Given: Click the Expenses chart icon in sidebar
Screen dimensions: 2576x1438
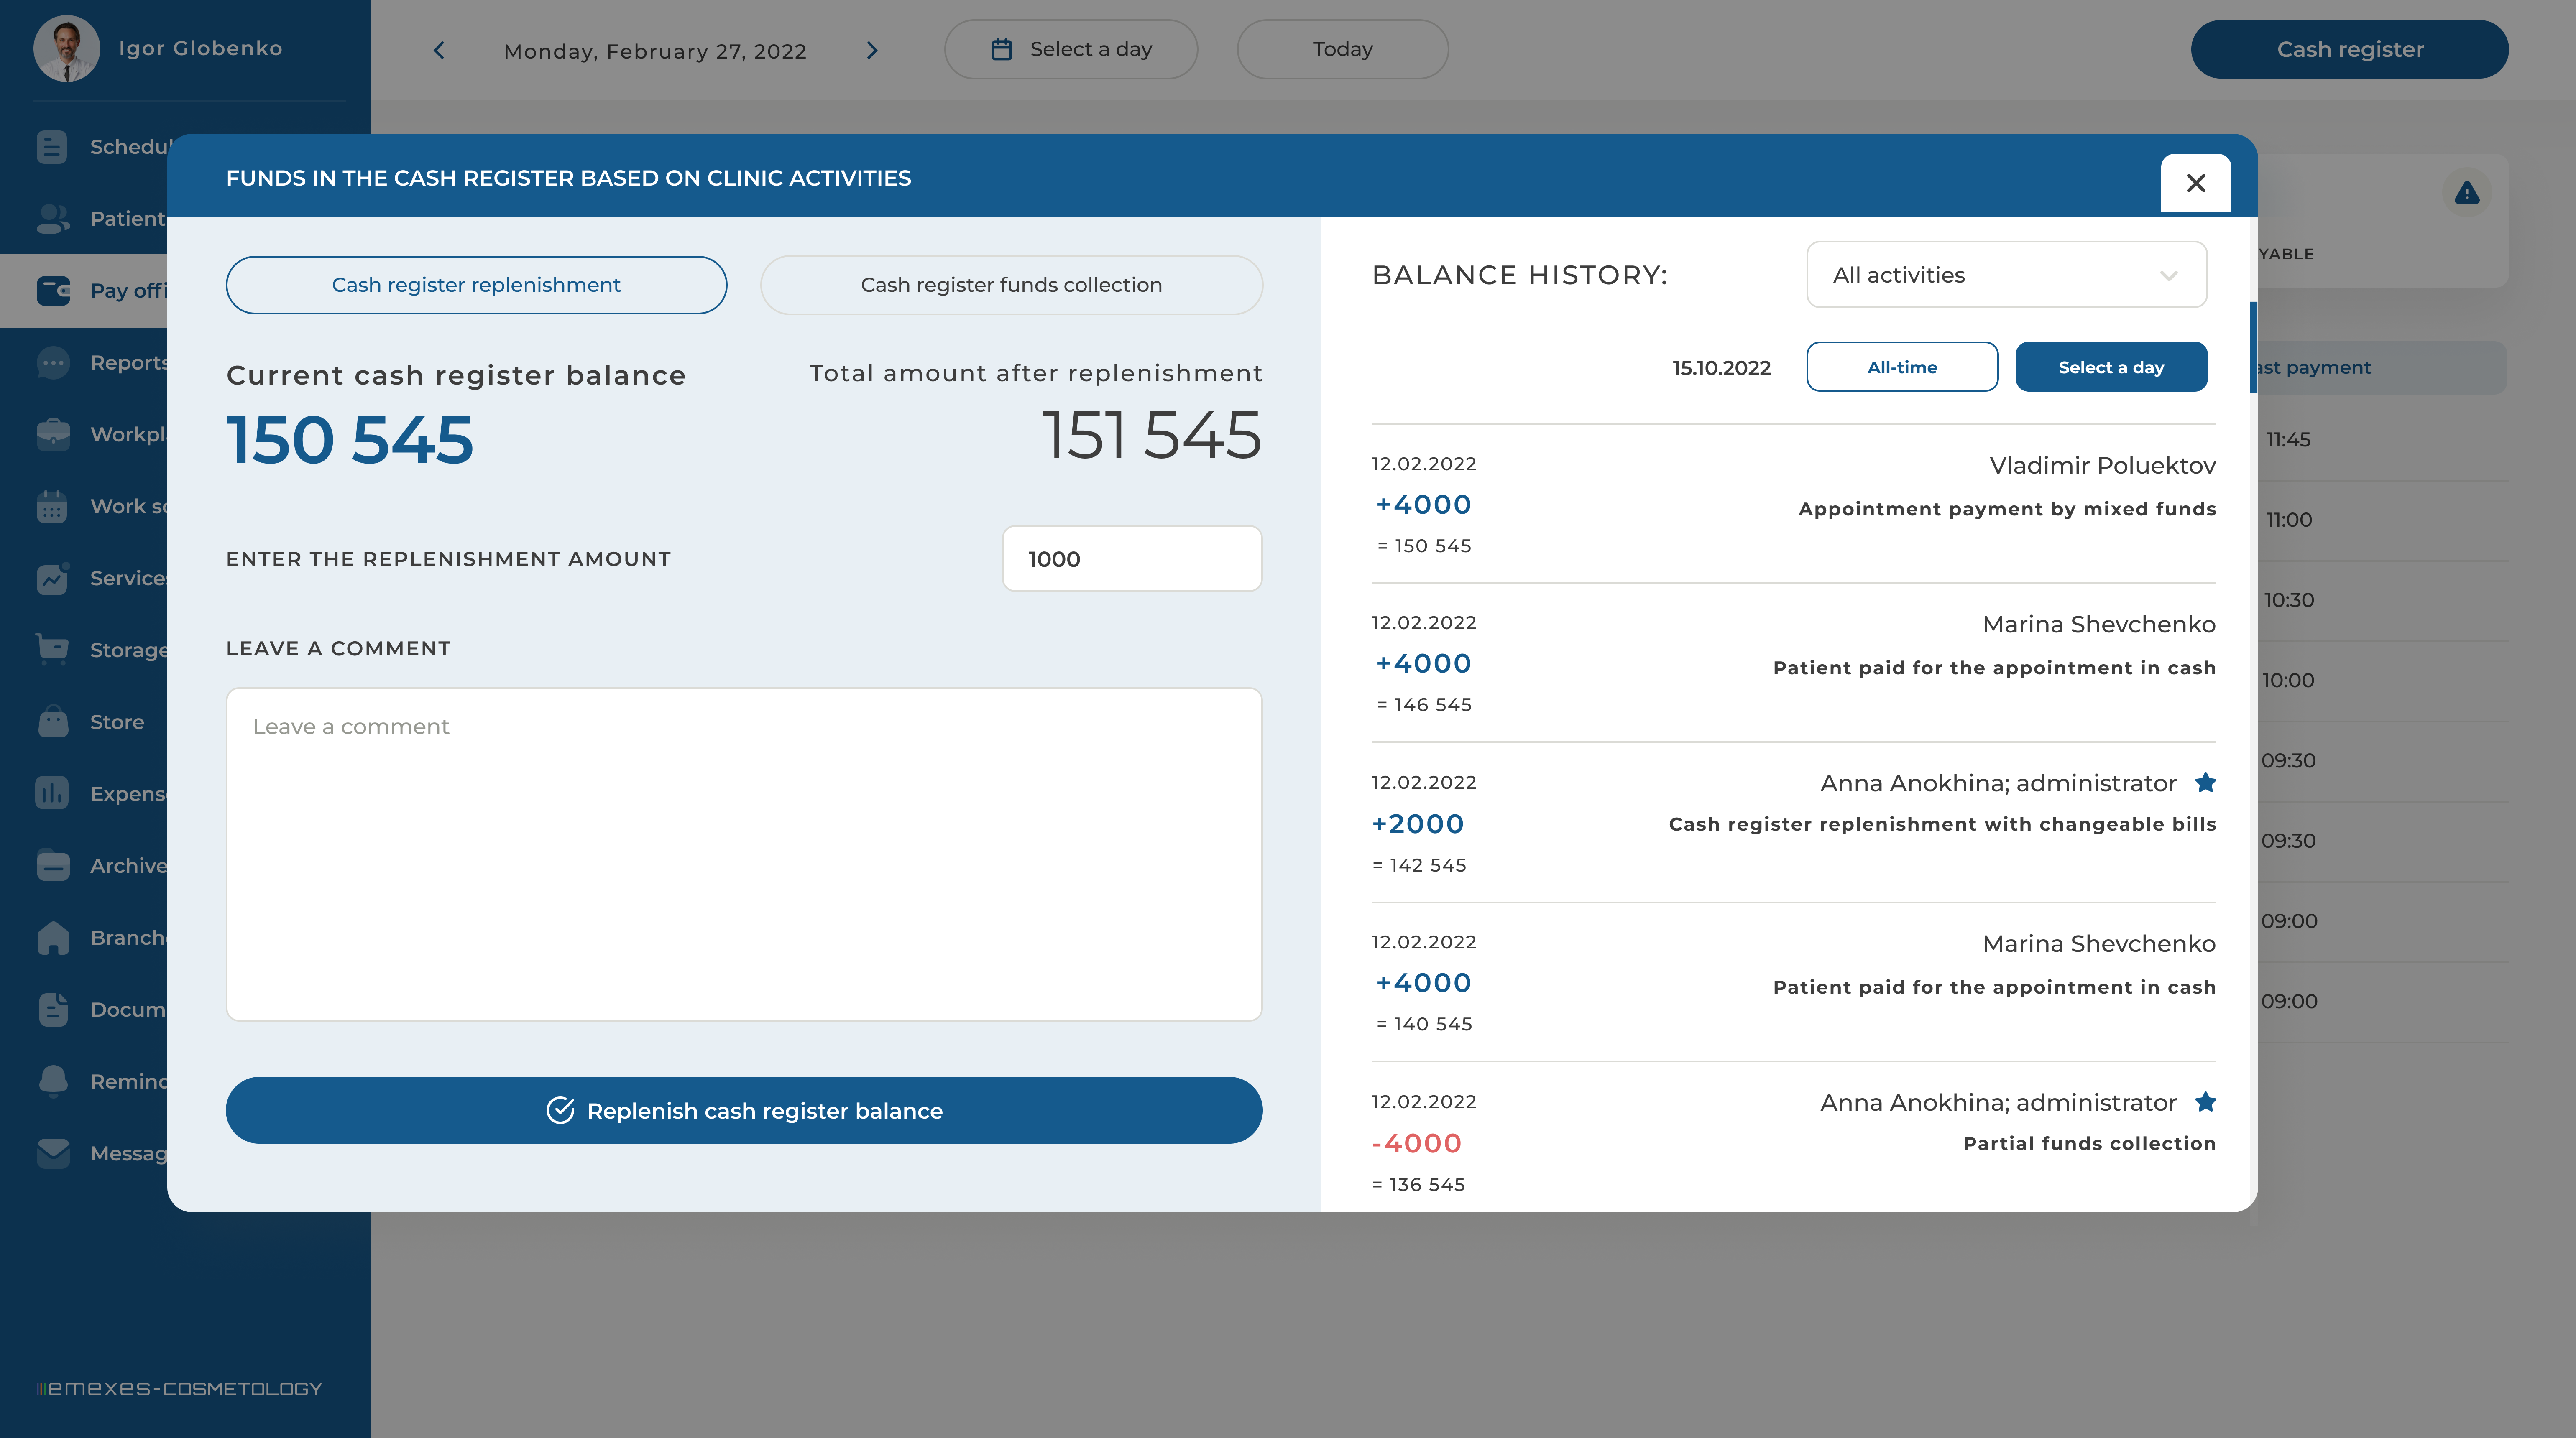Looking at the screenshot, I should pyautogui.click(x=52, y=793).
